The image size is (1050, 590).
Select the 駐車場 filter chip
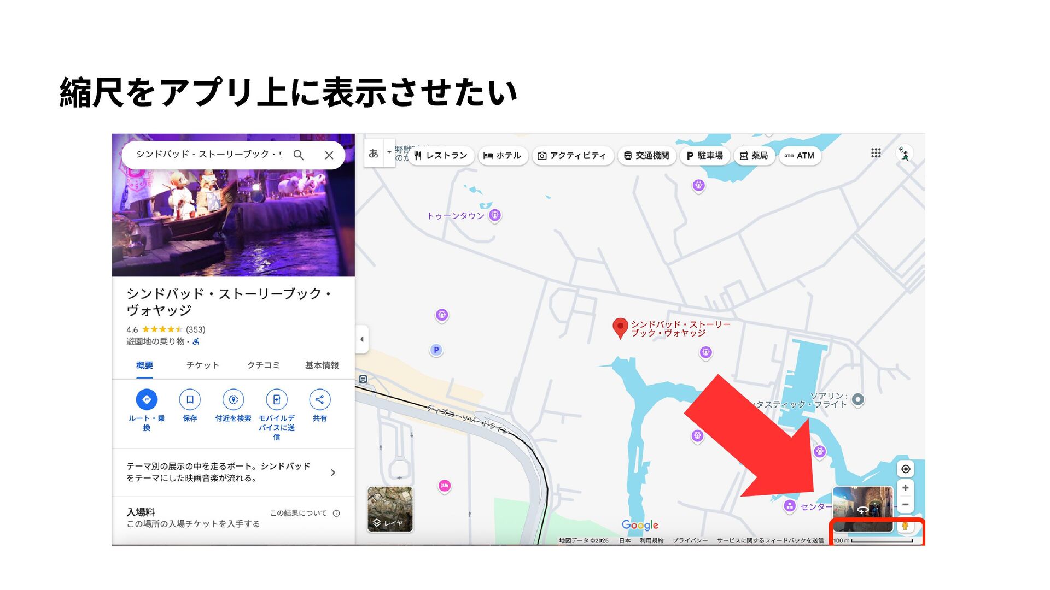tap(704, 156)
